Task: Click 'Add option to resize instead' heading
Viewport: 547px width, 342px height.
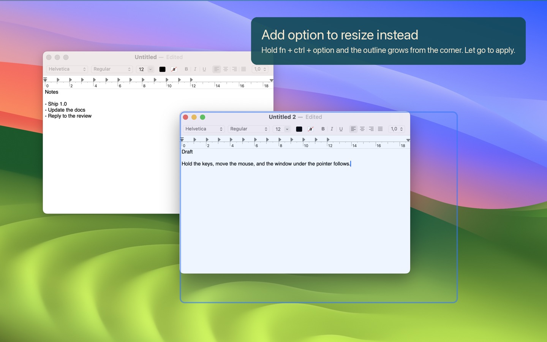Action: pyautogui.click(x=340, y=35)
